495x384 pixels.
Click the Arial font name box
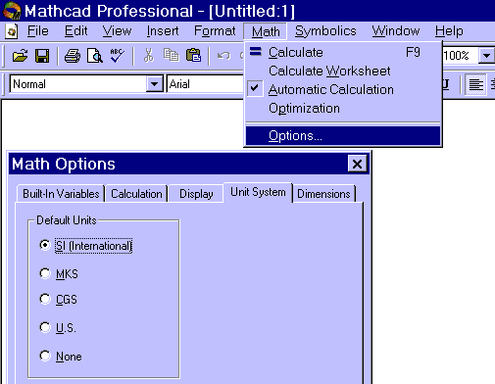point(205,84)
